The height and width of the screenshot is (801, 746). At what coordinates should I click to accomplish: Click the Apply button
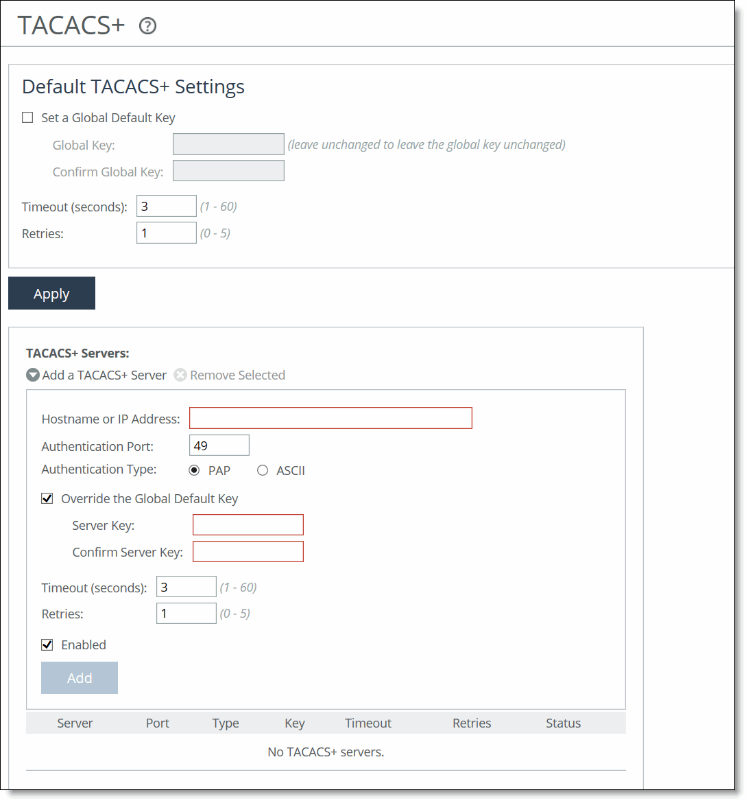(51, 293)
